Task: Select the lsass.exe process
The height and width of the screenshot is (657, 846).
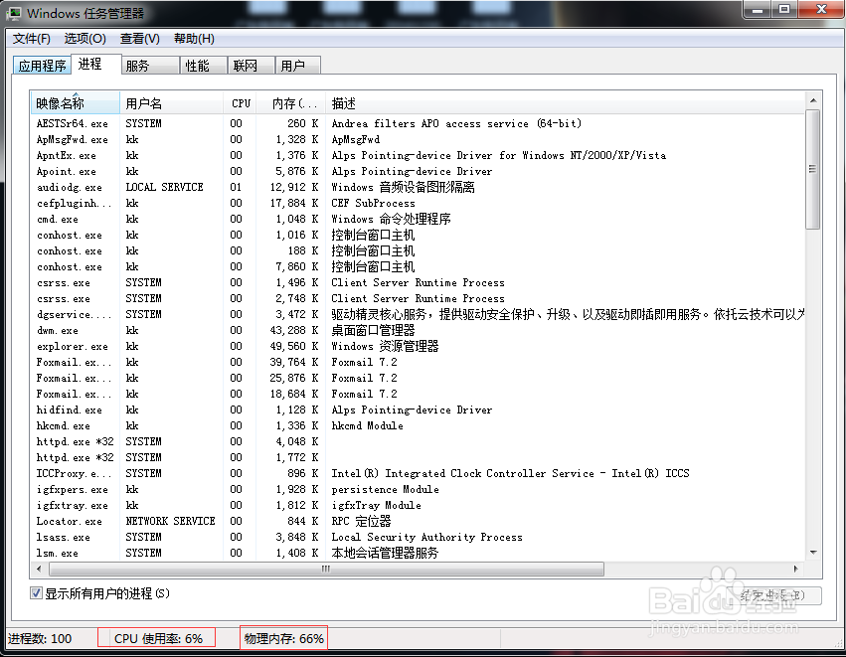Action: 418,538
